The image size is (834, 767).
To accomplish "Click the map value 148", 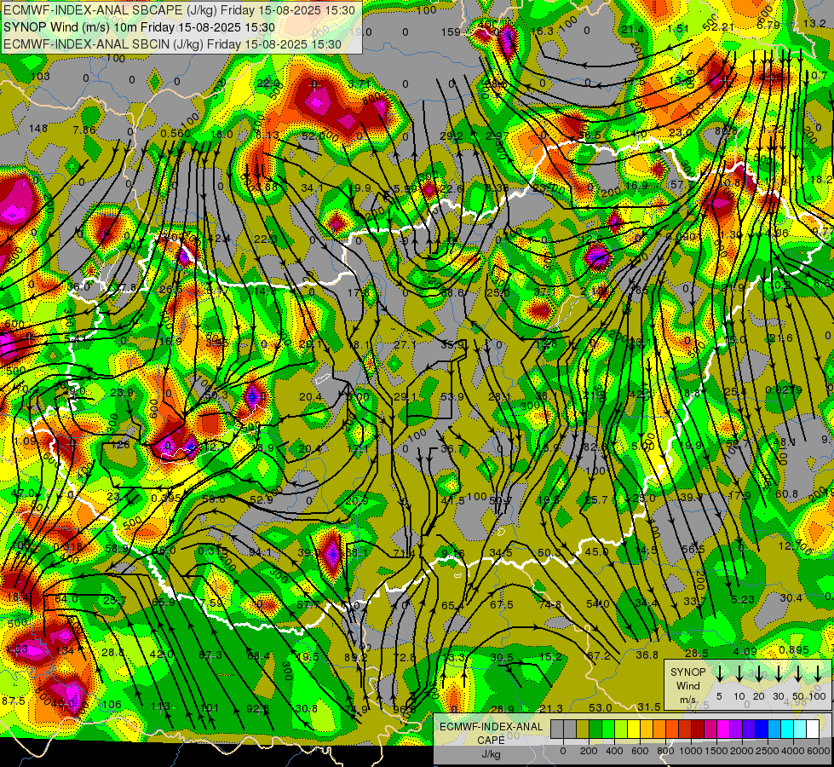I will [x=38, y=129].
